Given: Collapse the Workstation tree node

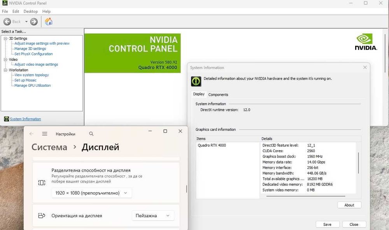Looking at the screenshot, I should [5, 70].
